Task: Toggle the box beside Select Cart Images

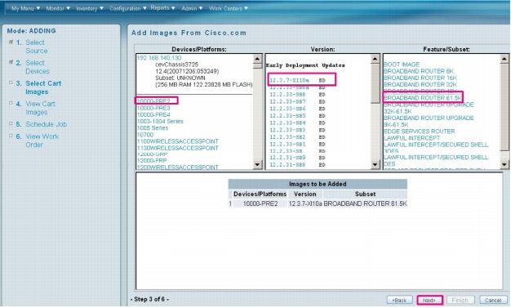Action: coord(11,83)
